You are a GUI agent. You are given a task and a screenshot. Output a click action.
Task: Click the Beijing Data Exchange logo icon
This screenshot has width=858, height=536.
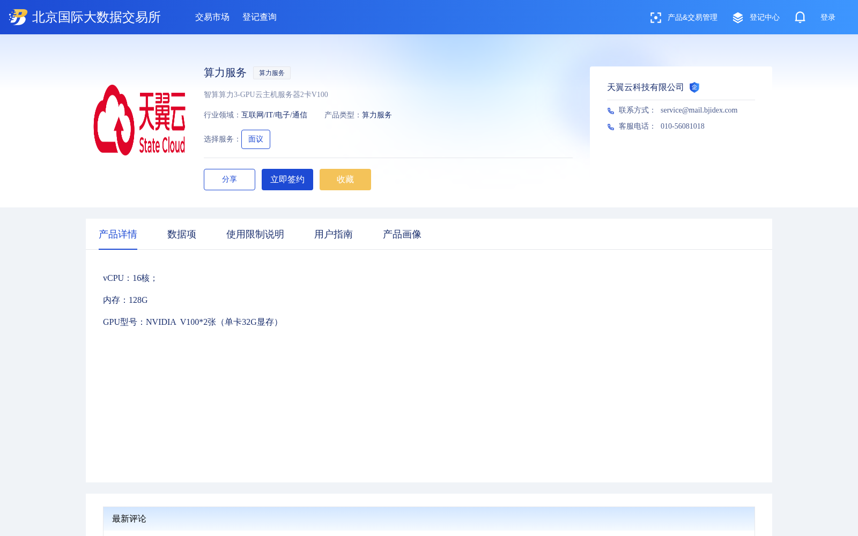pyautogui.click(x=18, y=17)
